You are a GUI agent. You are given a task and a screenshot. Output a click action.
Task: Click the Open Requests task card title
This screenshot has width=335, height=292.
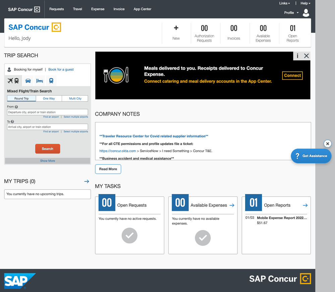(x=132, y=205)
